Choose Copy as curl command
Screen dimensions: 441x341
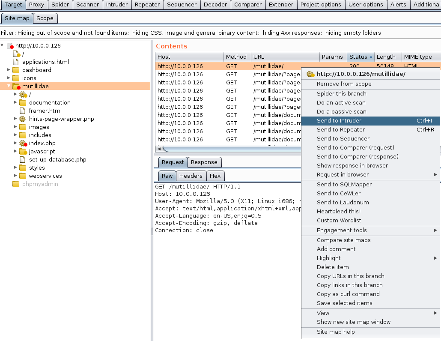(370, 294)
